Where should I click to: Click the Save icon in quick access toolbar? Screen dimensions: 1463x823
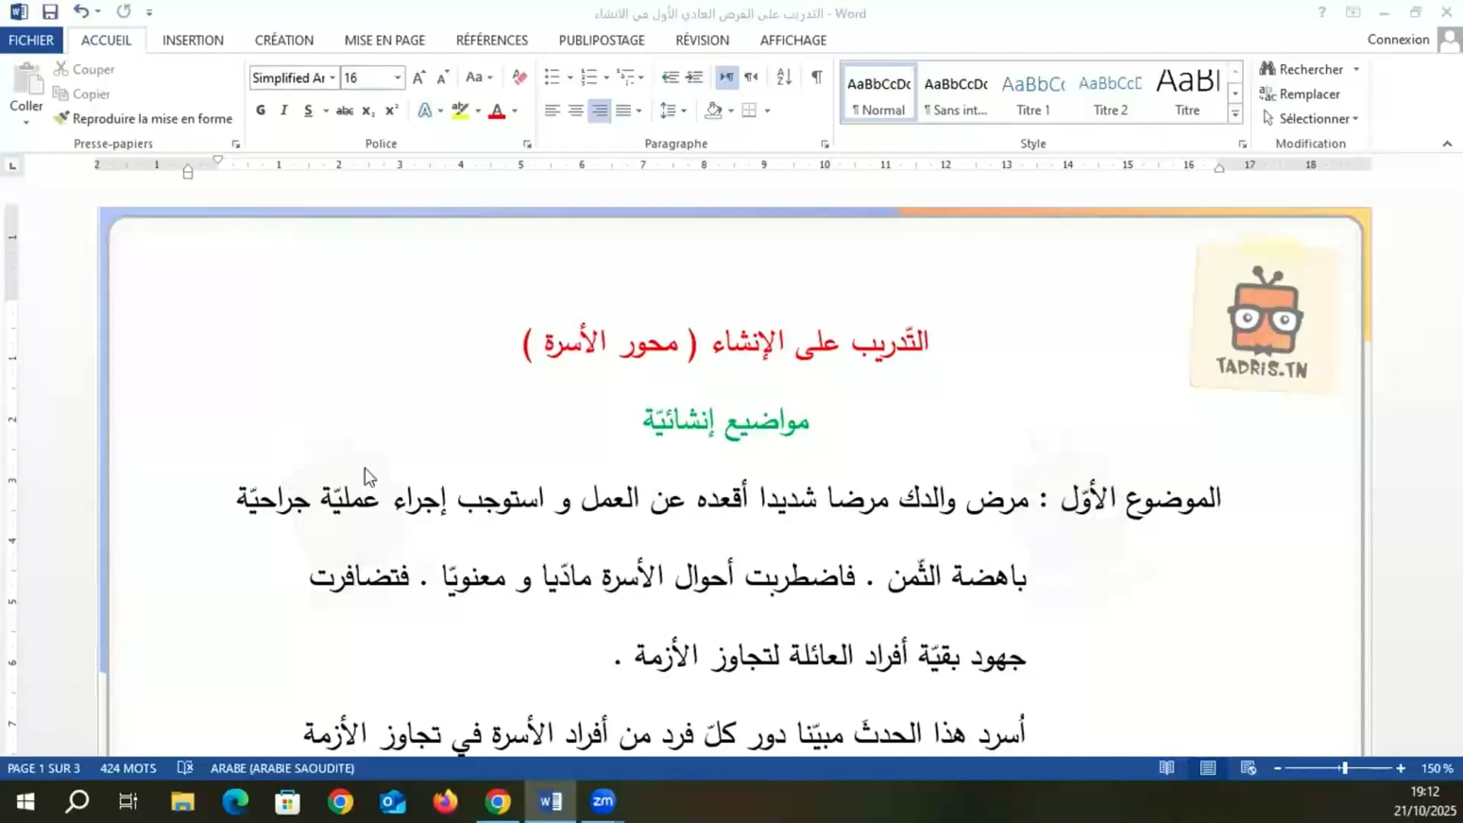click(50, 12)
